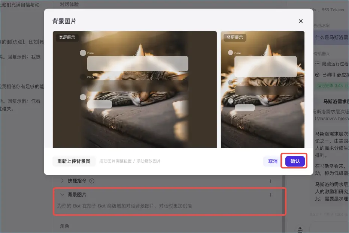The height and width of the screenshot is (233, 349).
Task: Hide the bot run process via 隐藏运行过程
Action: [334, 64]
